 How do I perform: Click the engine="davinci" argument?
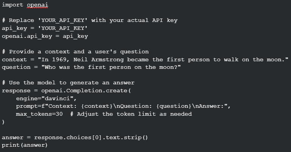point(46,98)
